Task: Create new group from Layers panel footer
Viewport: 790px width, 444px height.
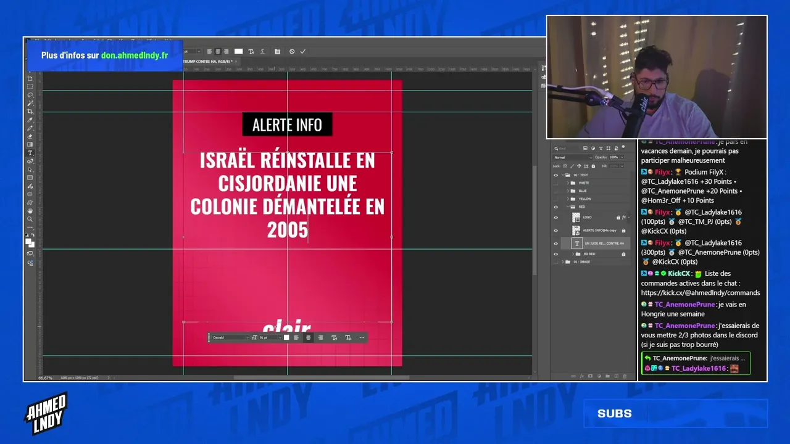Action: click(x=607, y=376)
